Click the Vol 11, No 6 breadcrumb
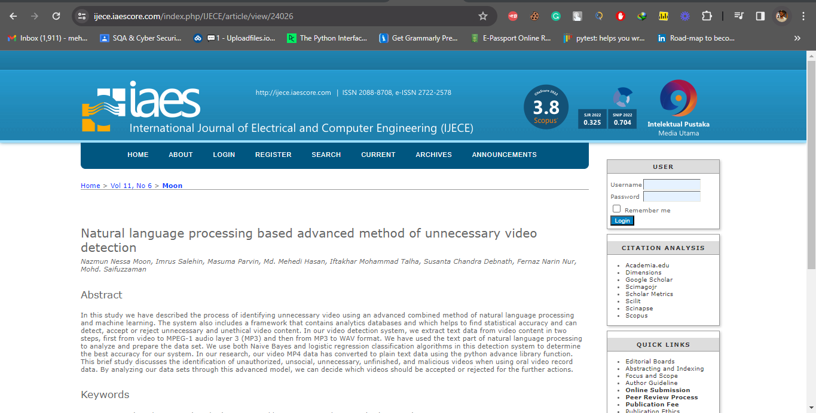This screenshot has height=413, width=816. click(x=131, y=186)
